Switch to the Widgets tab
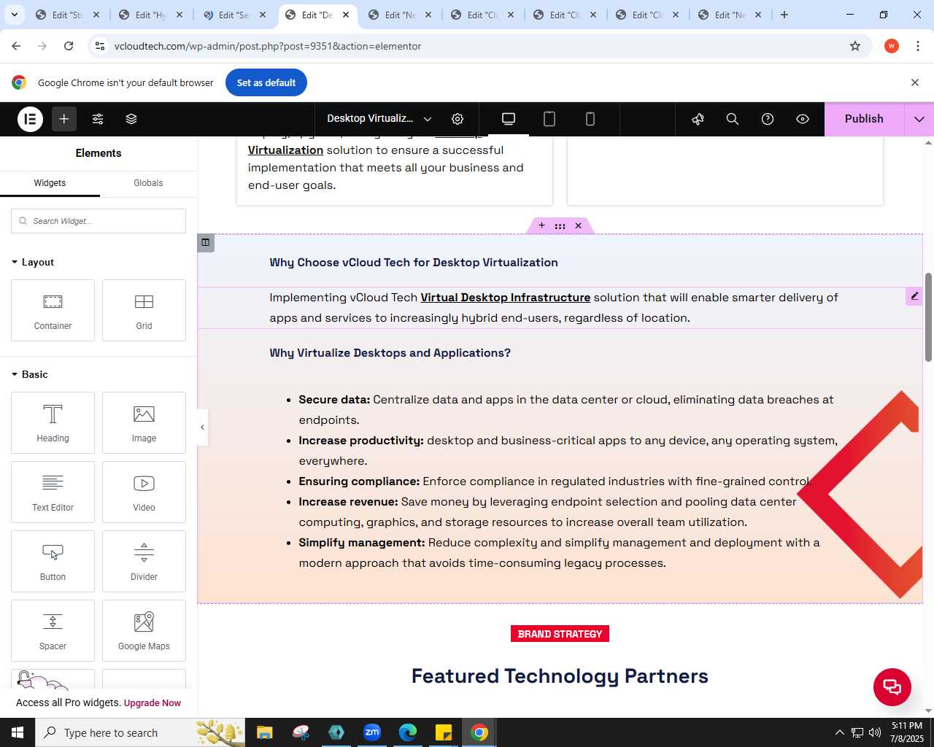The height and width of the screenshot is (747, 934). pyautogui.click(x=50, y=183)
